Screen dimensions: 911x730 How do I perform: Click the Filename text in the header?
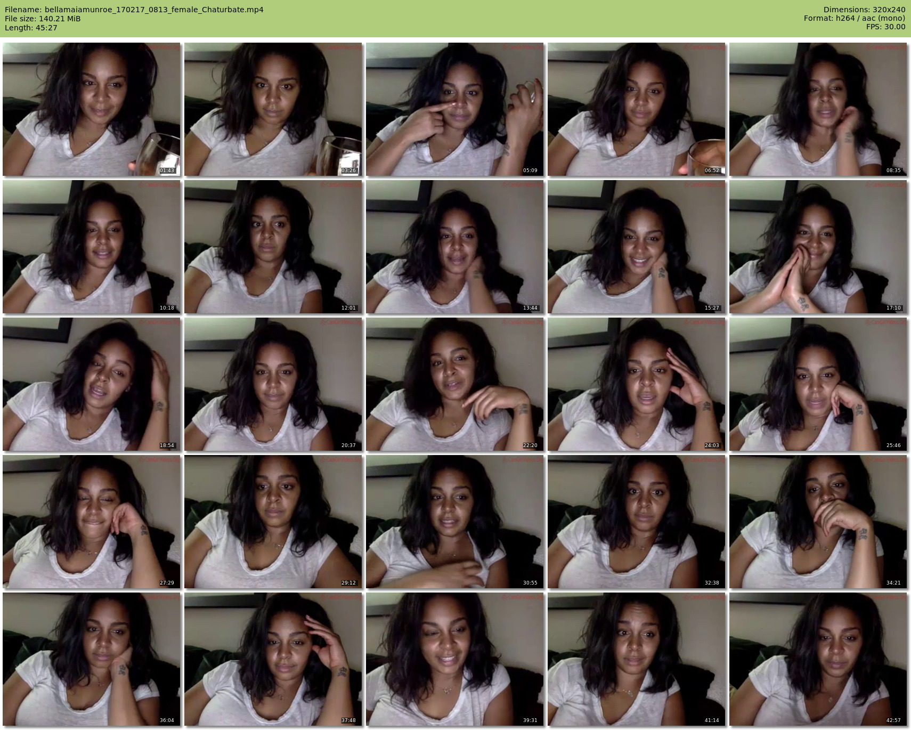tap(134, 10)
